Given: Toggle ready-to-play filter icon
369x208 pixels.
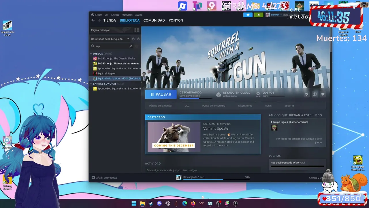Looking at the screenshot, I should [138, 39].
